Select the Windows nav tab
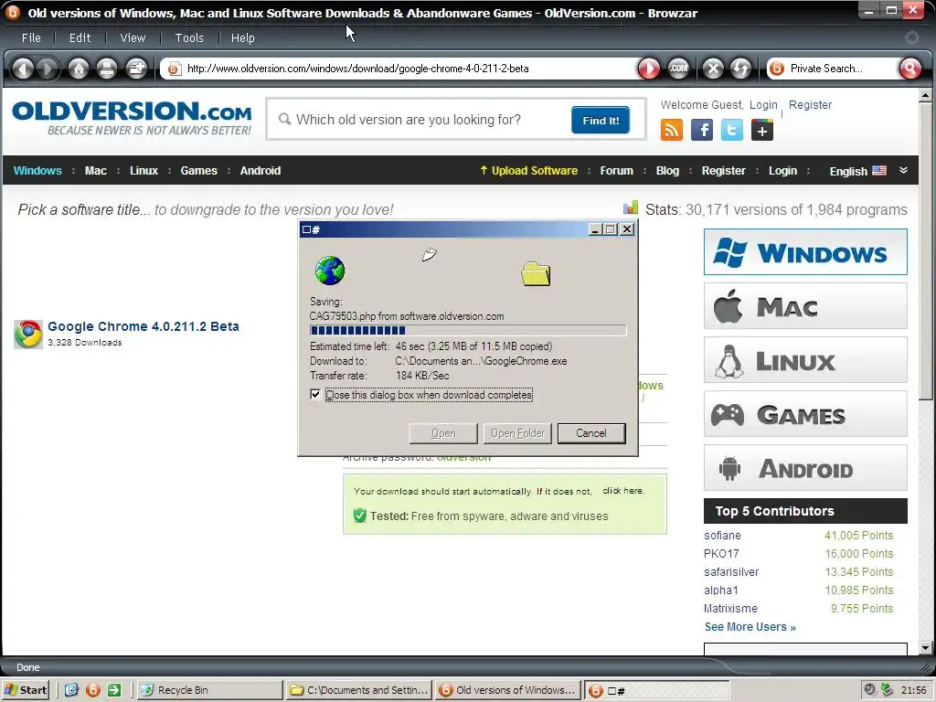 pos(37,171)
